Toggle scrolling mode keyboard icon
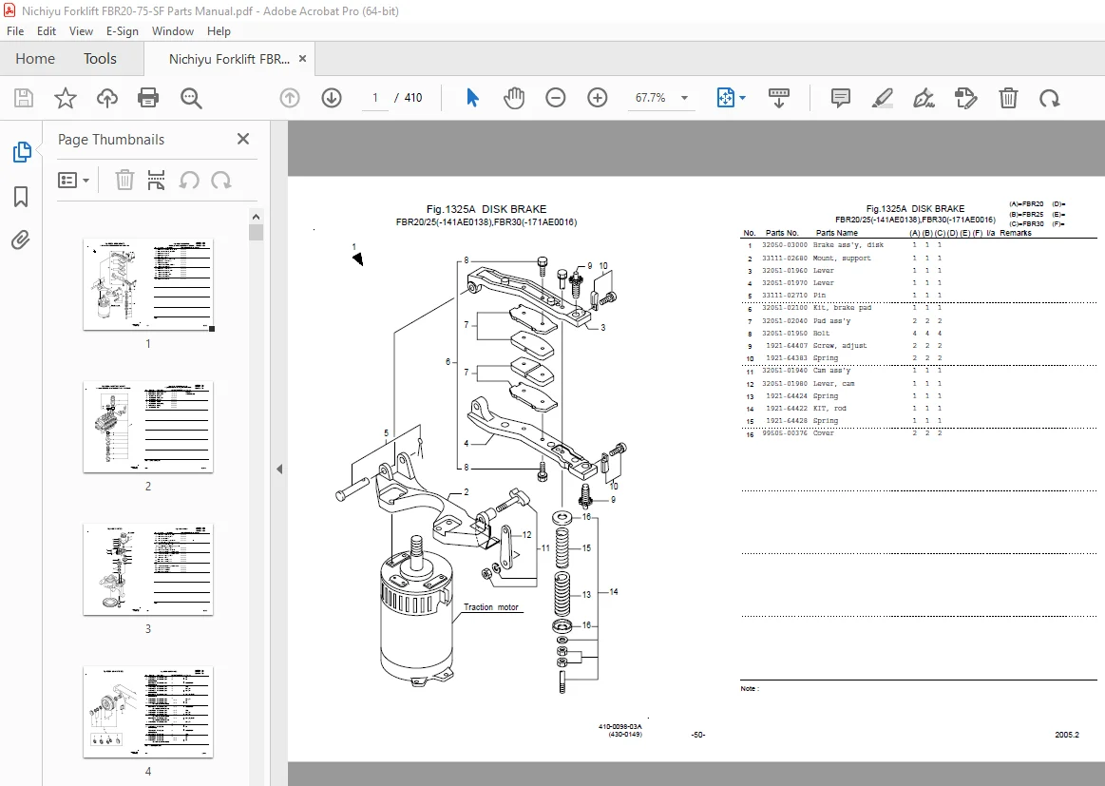 point(779,98)
